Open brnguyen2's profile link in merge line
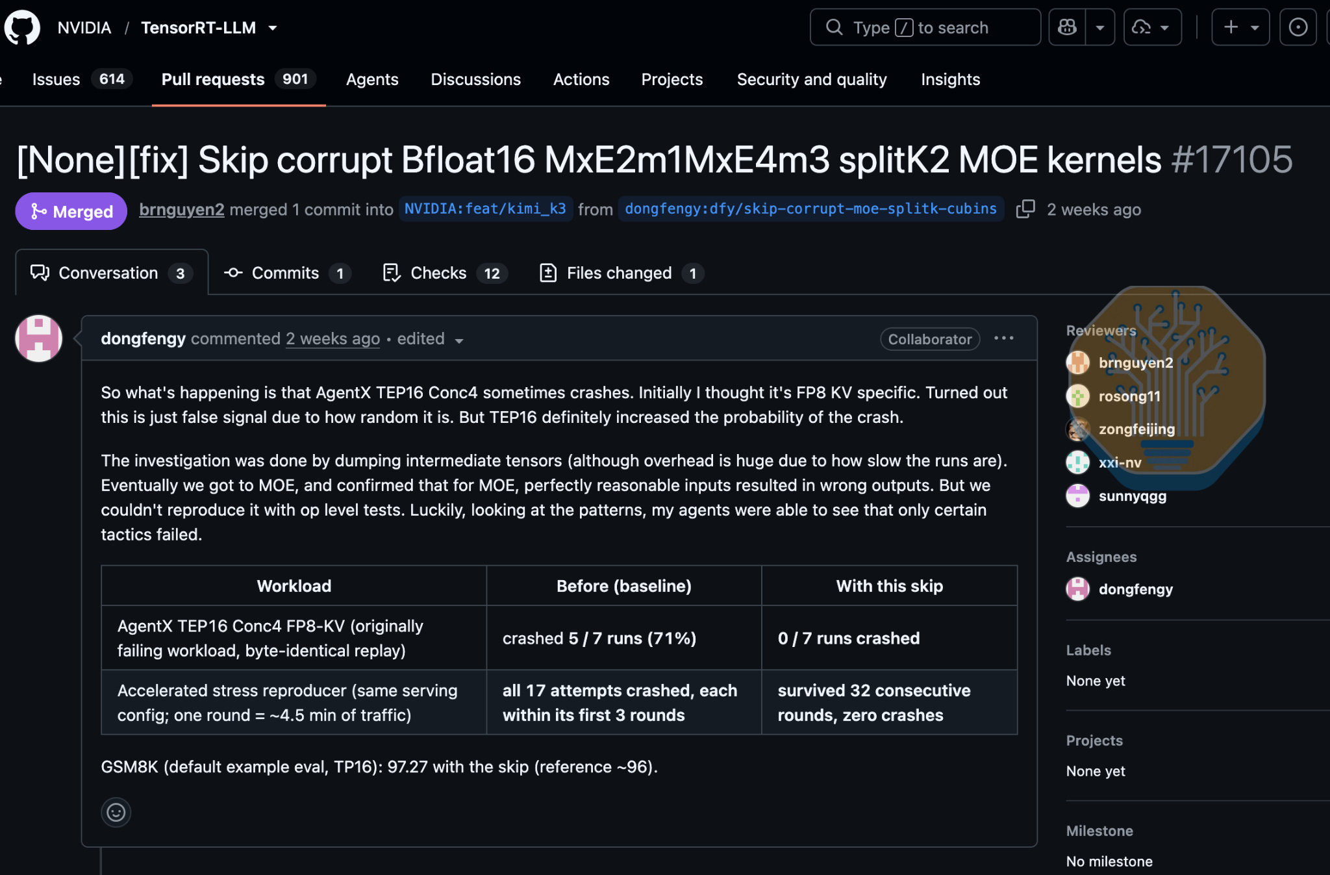 (x=182, y=209)
